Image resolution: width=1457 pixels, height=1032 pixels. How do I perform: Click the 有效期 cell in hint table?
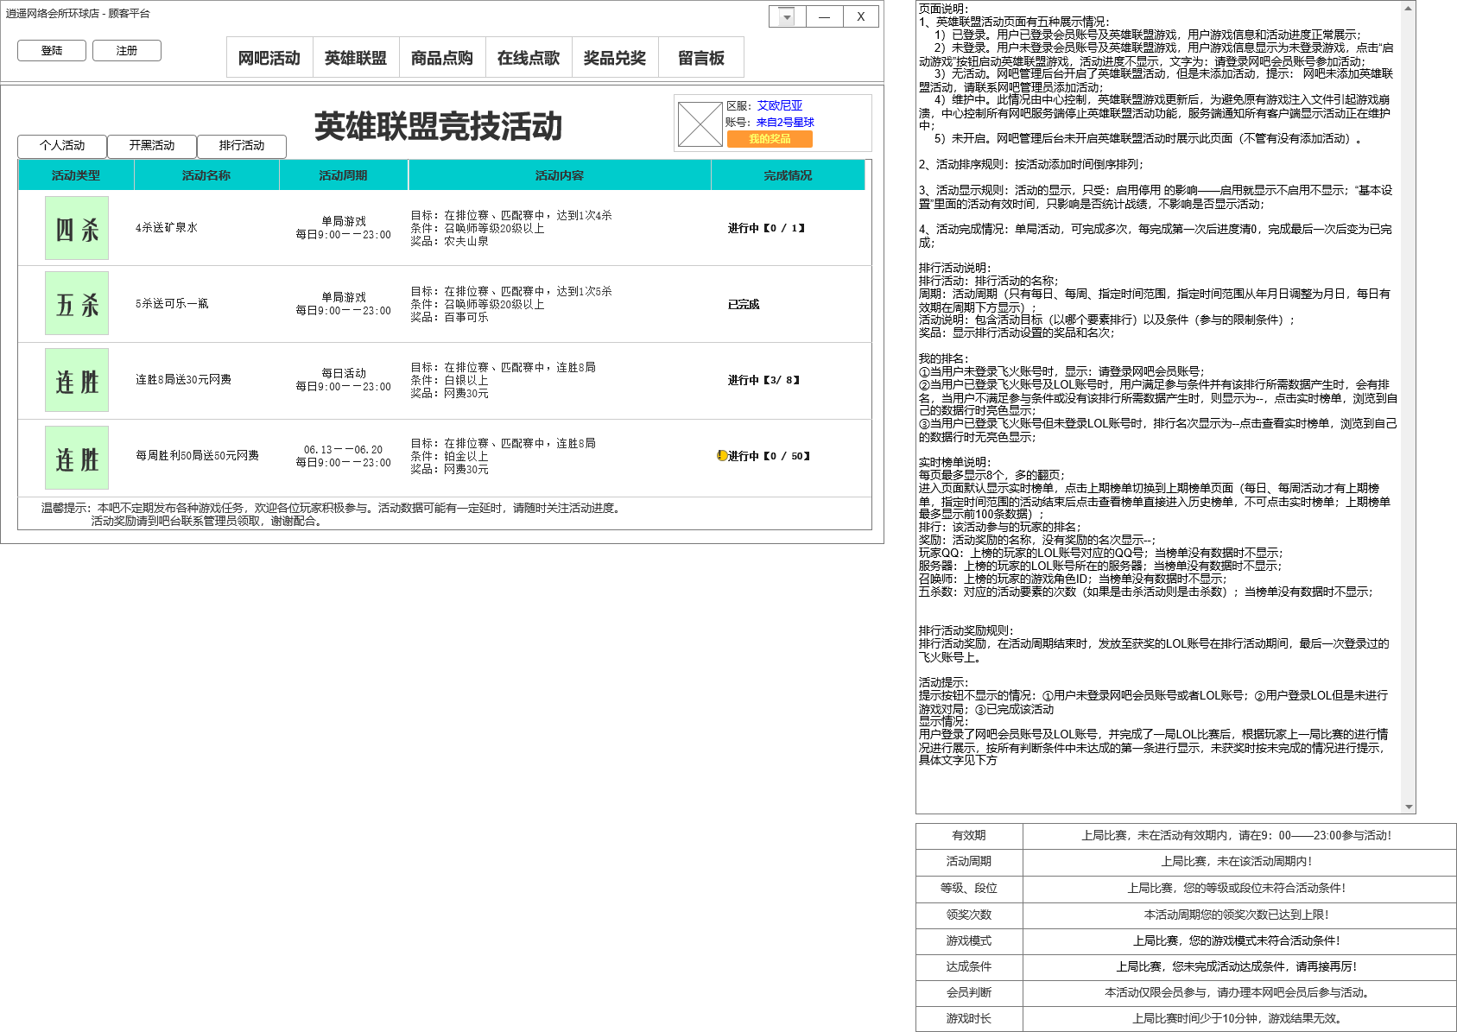(969, 836)
